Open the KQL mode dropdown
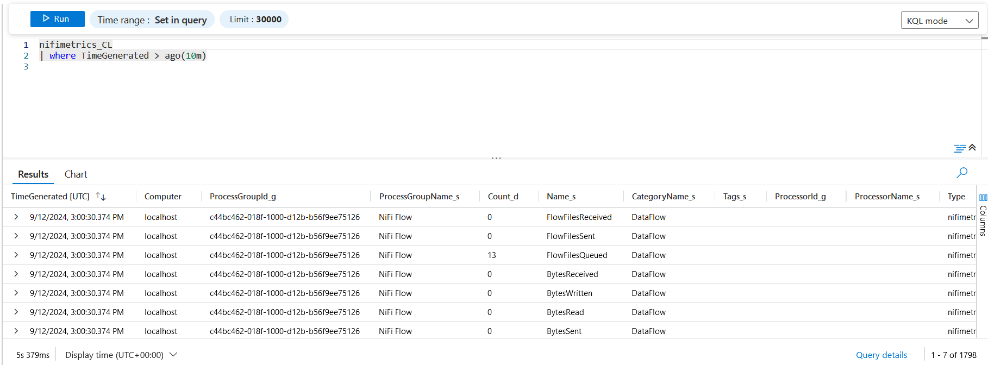 (x=940, y=21)
